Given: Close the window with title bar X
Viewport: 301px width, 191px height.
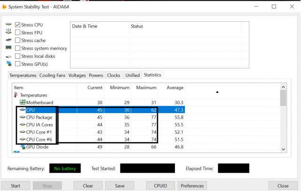Looking at the screenshot, I should coord(292,7).
